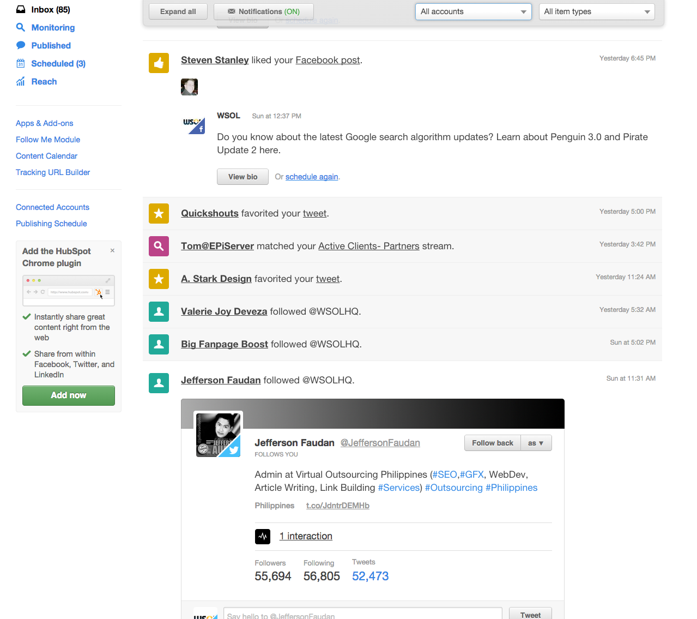Click schedule again link under WSOL post
Screen dimensions: 697x619
(x=312, y=177)
